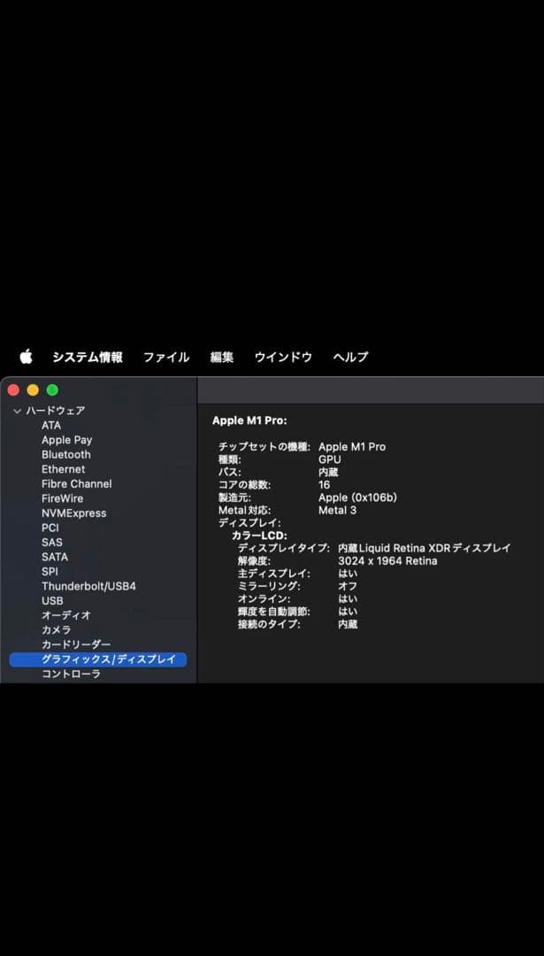Click the Metal 3 value
Viewport: 544px width, 956px height.
pyautogui.click(x=338, y=511)
